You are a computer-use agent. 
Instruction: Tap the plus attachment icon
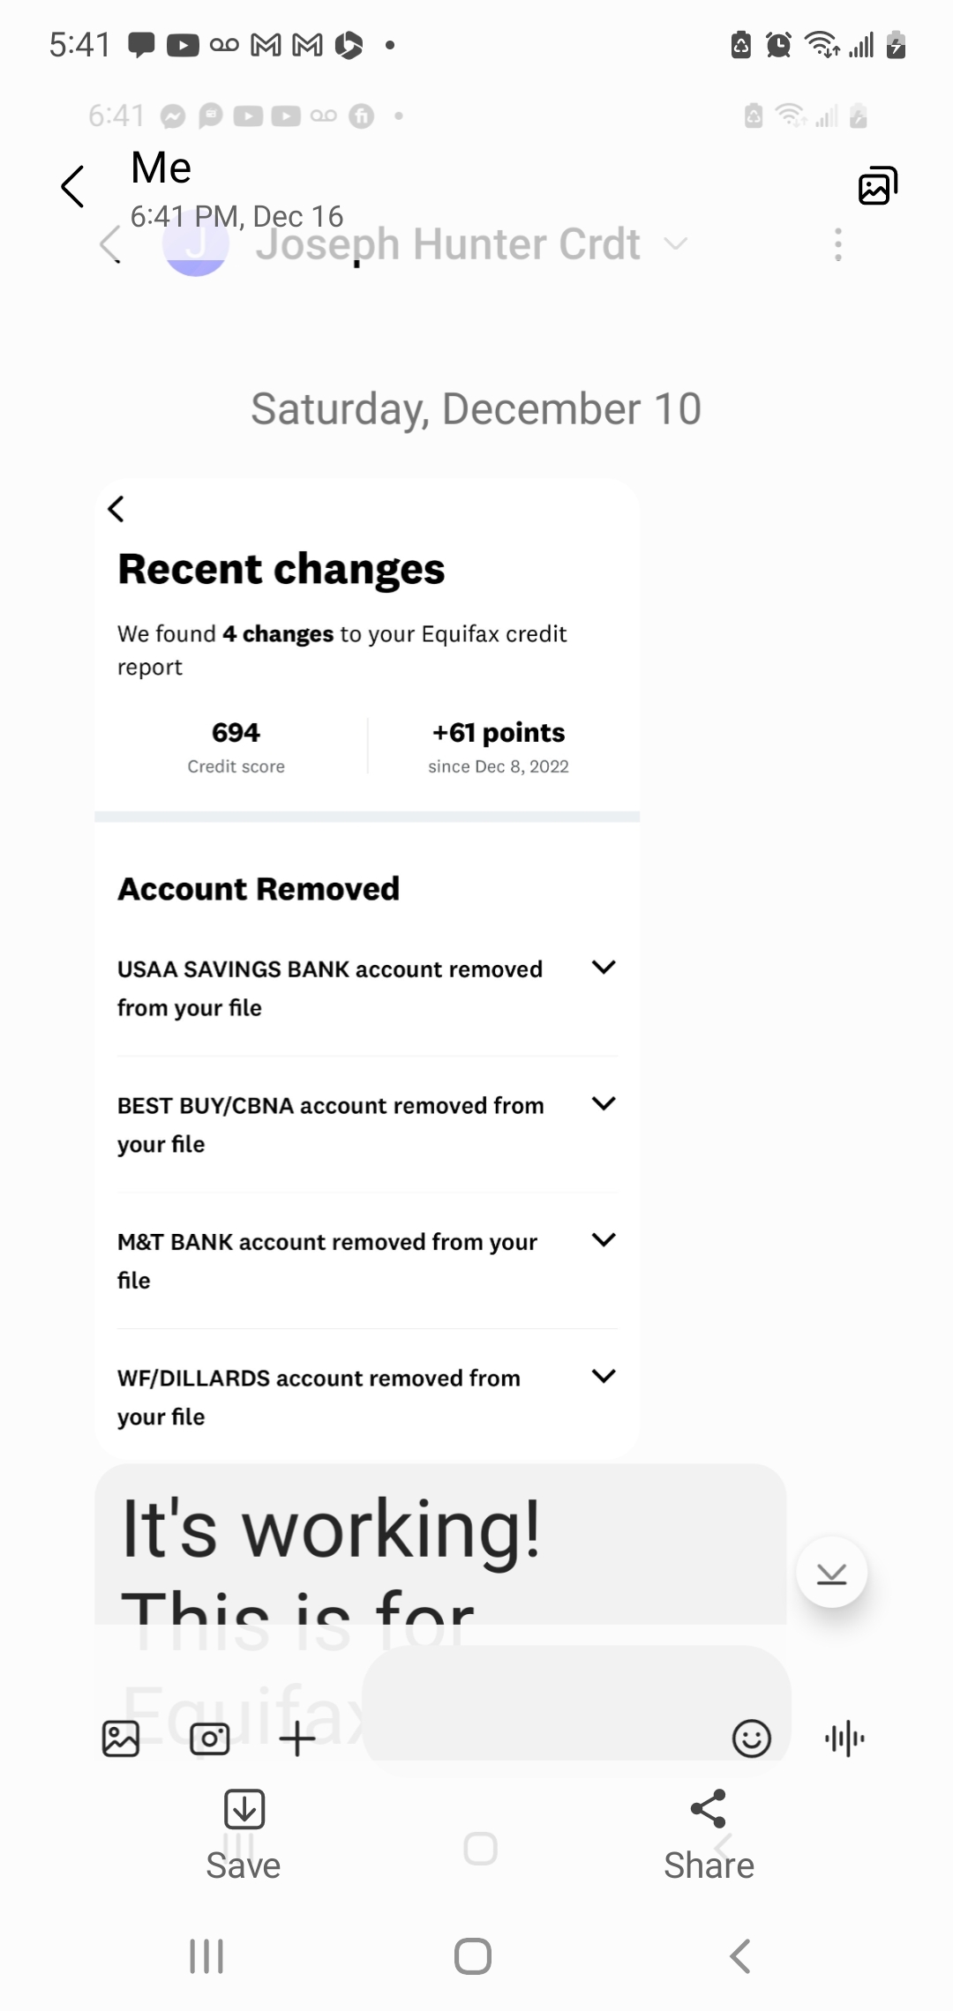pyautogui.click(x=297, y=1738)
